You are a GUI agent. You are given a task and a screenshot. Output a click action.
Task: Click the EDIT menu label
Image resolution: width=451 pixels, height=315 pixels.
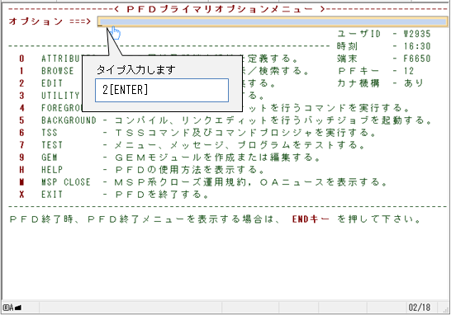click(x=52, y=83)
